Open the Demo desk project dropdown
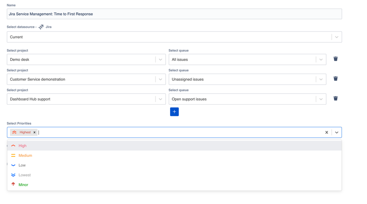Viewport: 367px width, 204px height. [x=86, y=60]
